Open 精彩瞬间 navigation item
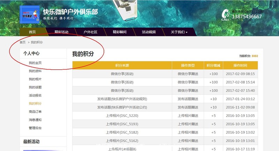The height and width of the screenshot is (151, 279). (x=119, y=32)
